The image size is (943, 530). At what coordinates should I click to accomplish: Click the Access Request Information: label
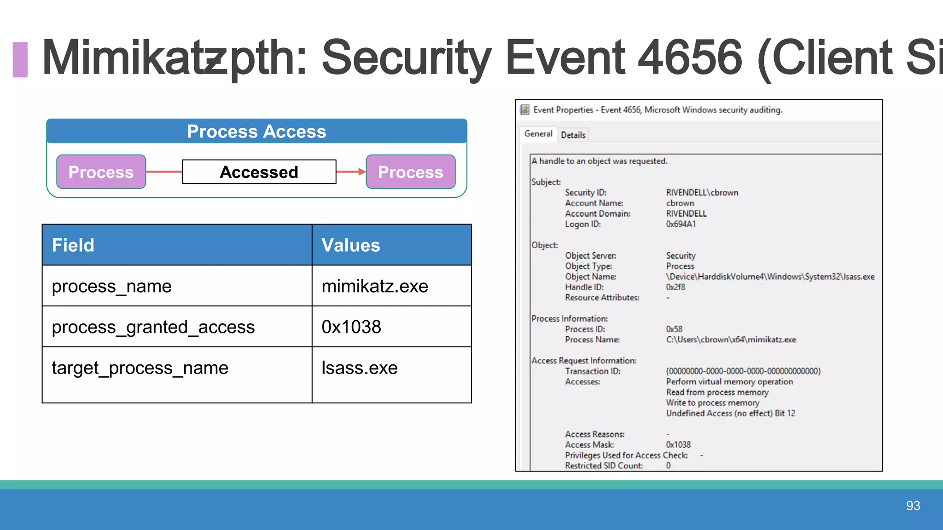click(x=584, y=361)
